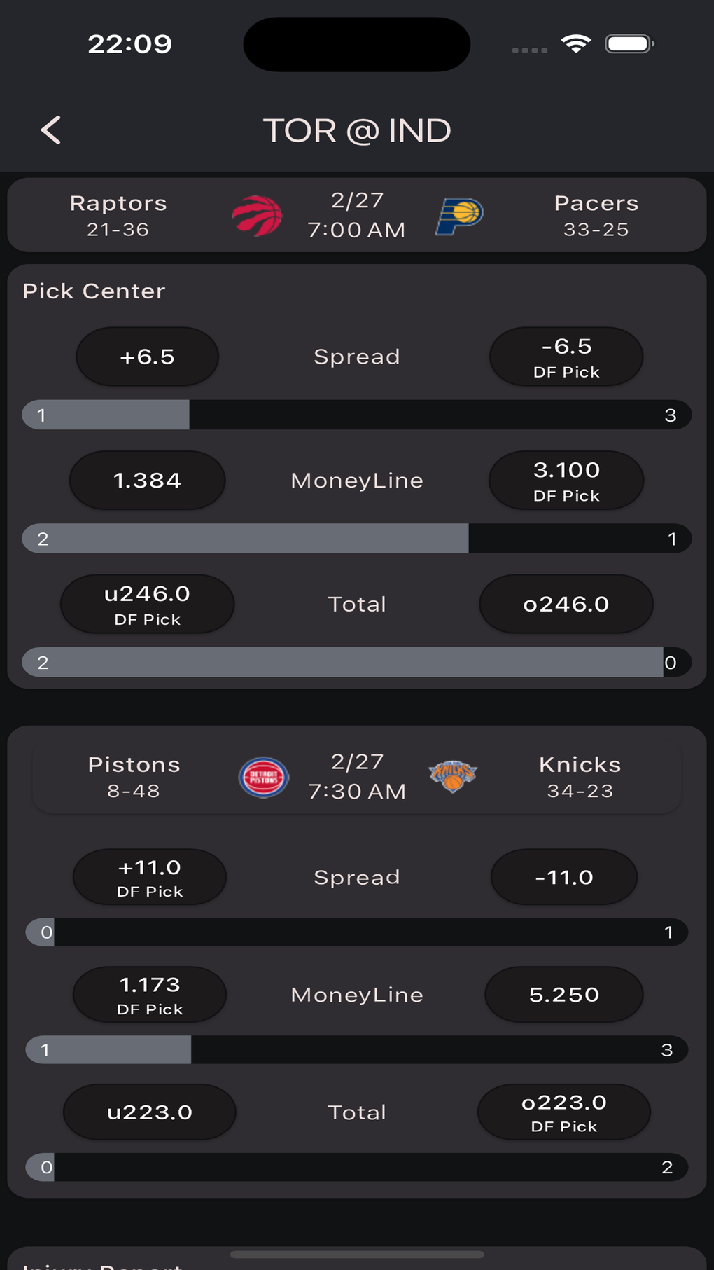Select over o246.0 total

566,605
